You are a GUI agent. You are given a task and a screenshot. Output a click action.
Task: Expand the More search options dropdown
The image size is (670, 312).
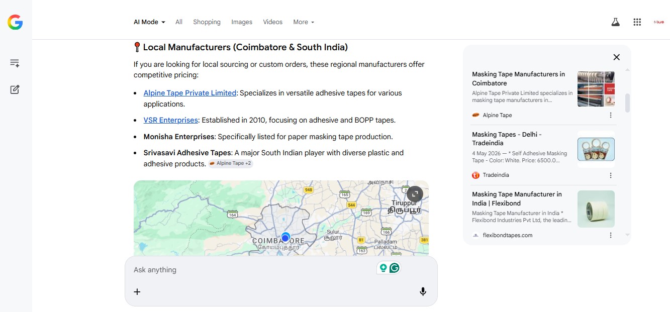304,22
